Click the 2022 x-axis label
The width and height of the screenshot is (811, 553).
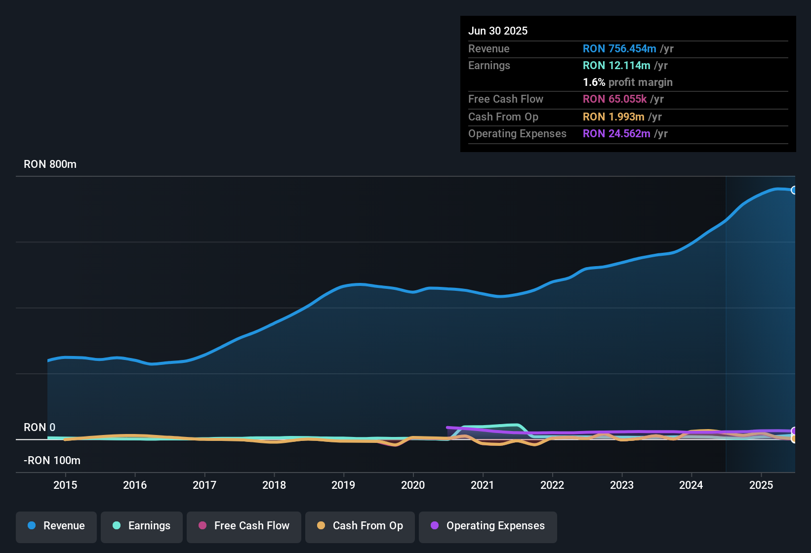click(552, 485)
